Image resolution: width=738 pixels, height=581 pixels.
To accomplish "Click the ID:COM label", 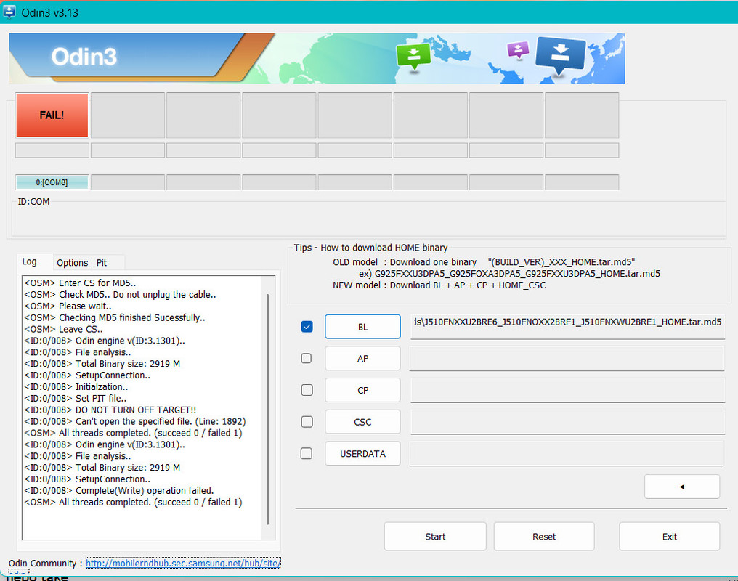I will [33, 201].
